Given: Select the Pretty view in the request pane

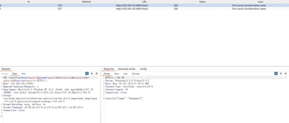Looking at the screenshot, I should point(5,74).
